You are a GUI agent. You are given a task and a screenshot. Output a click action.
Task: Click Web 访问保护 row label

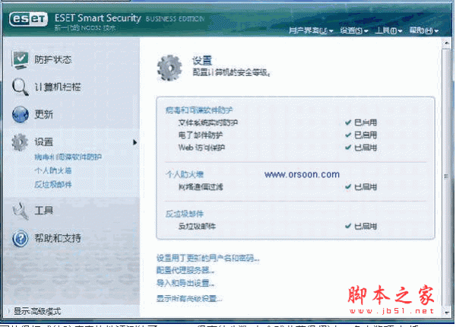(x=201, y=148)
